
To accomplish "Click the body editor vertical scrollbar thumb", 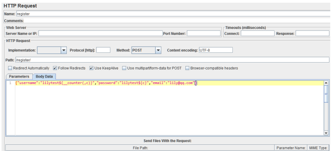I will tap(326, 94).
